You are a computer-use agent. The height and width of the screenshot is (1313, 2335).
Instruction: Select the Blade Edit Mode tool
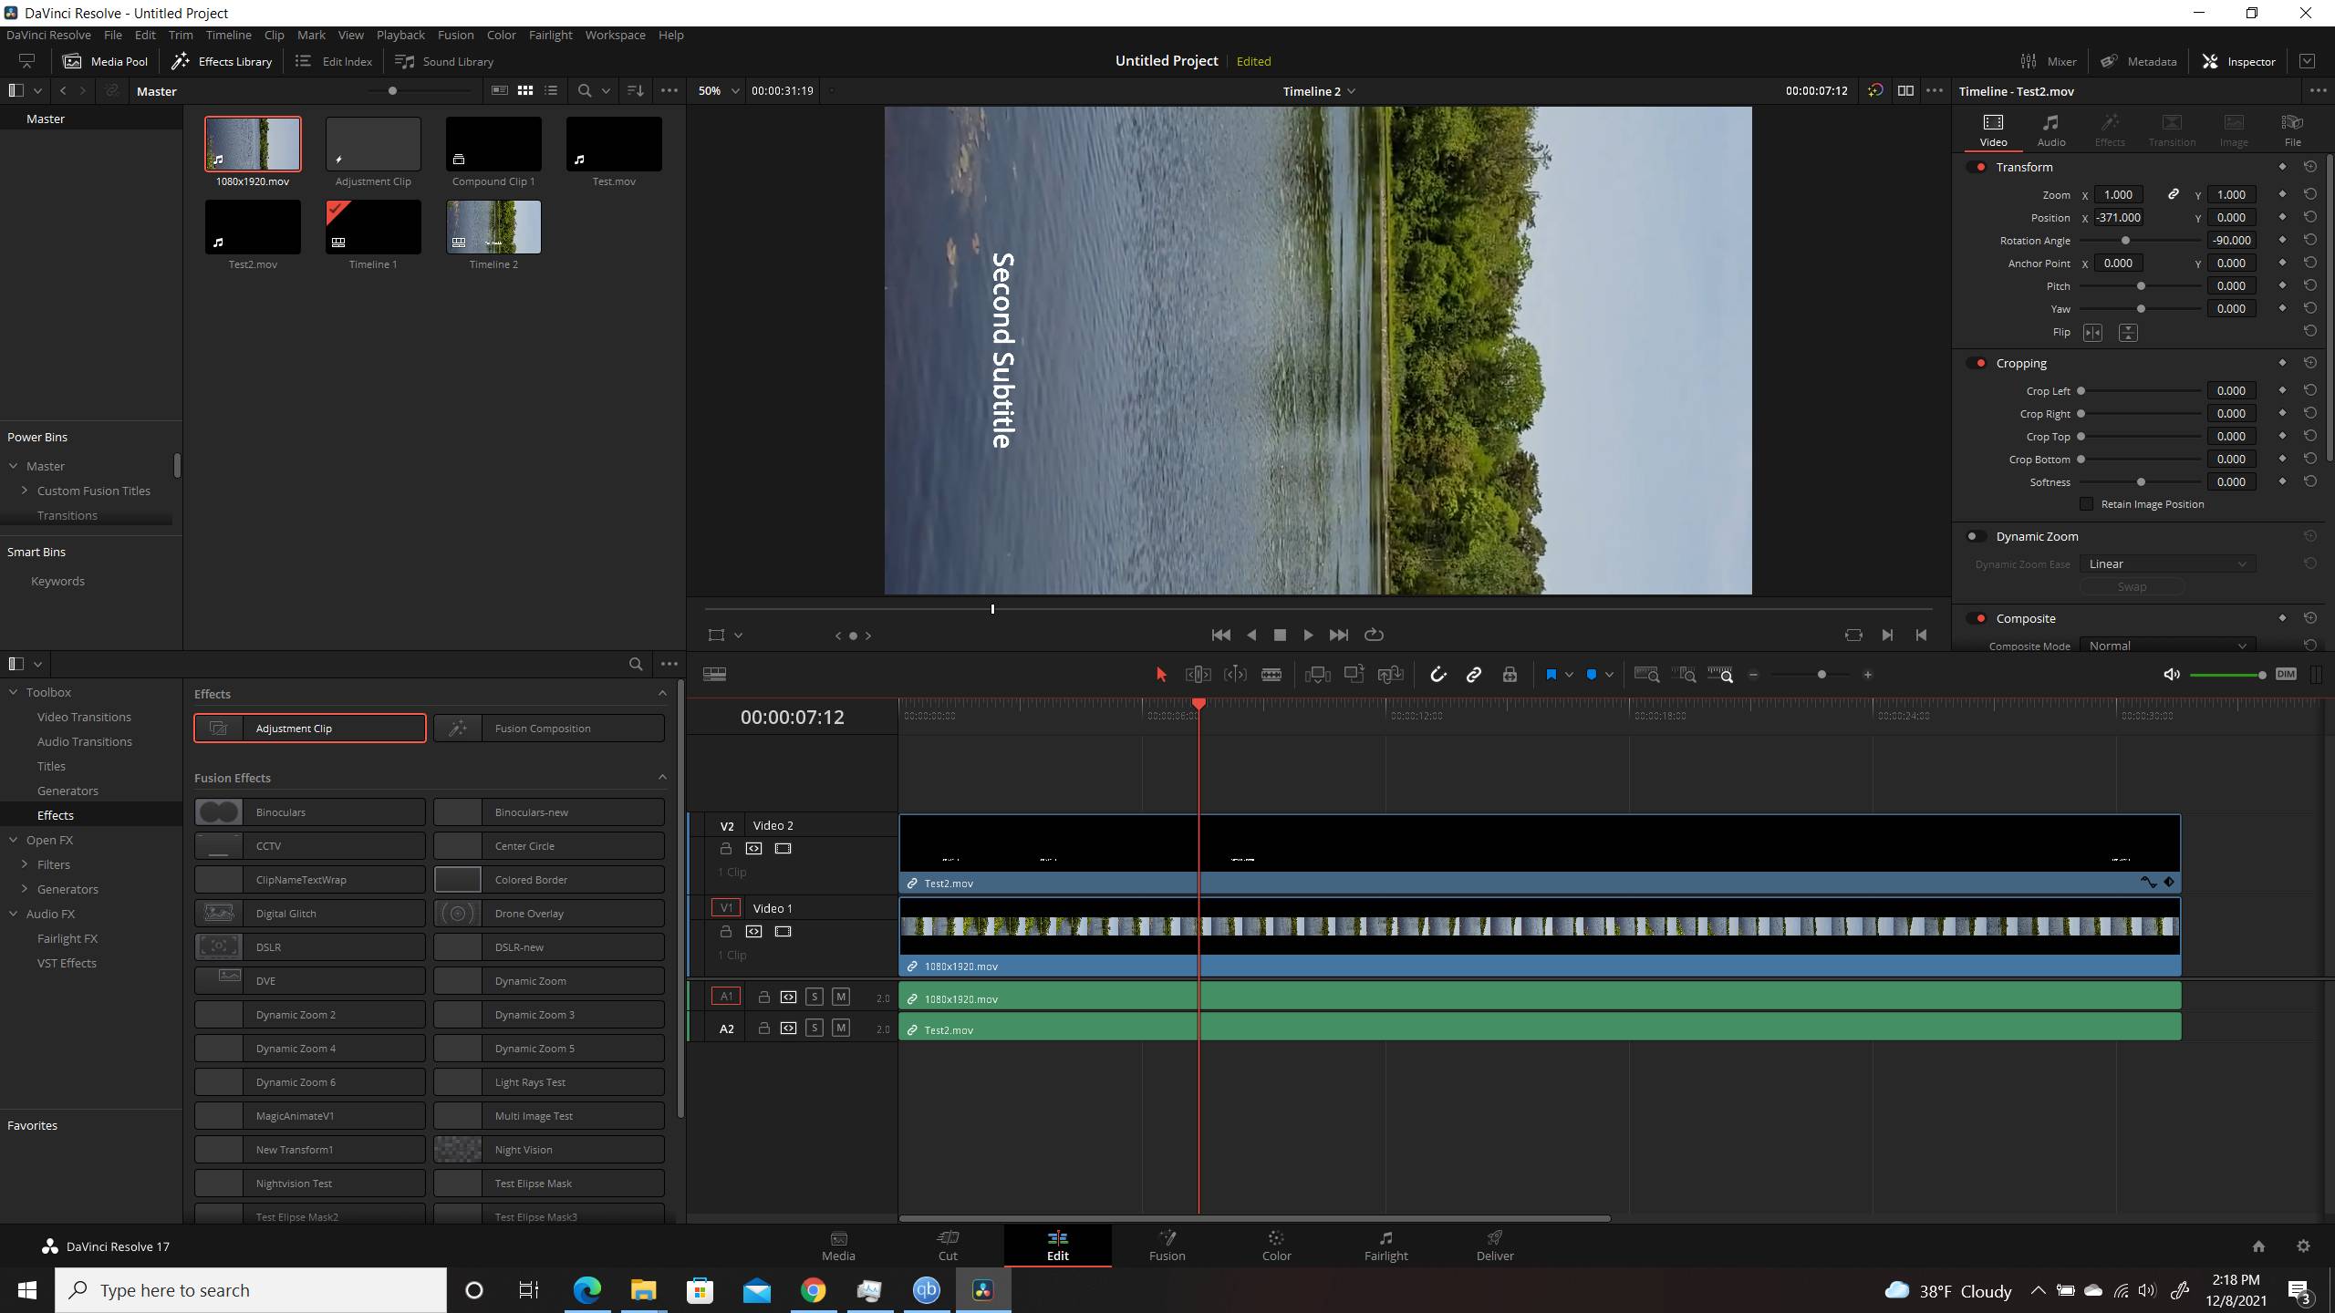tap(1271, 675)
